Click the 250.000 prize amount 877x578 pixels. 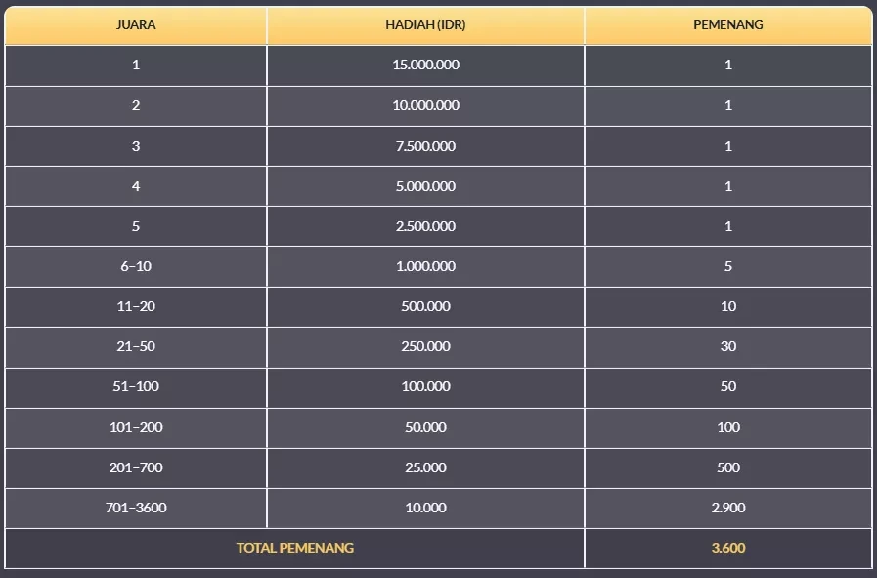tap(425, 346)
